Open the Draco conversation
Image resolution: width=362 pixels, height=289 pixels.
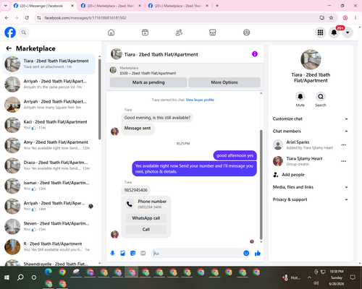49,165
